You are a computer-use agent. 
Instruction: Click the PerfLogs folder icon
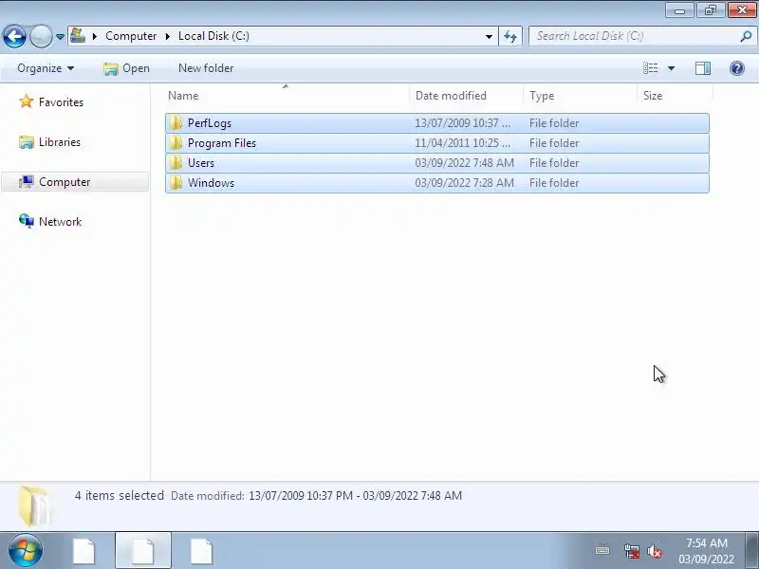point(176,123)
